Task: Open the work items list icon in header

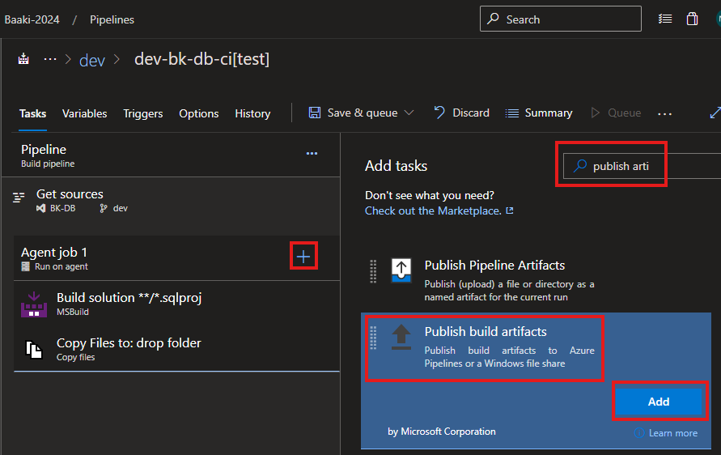Action: tap(665, 19)
